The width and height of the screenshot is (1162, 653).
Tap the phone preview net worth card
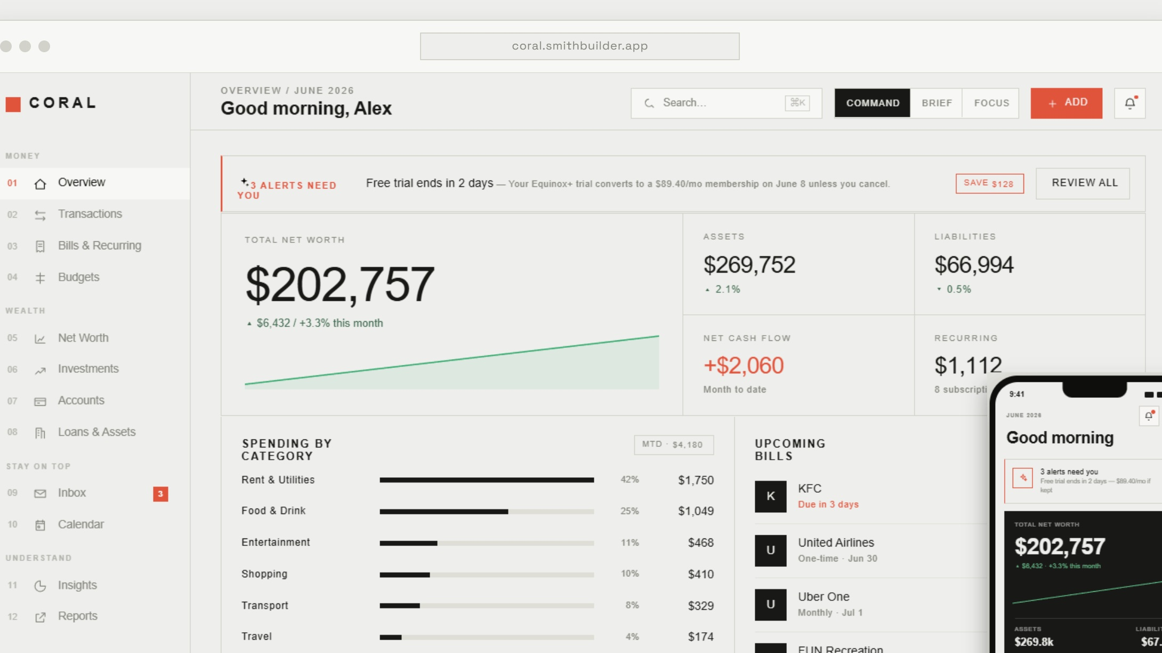[1083, 582]
